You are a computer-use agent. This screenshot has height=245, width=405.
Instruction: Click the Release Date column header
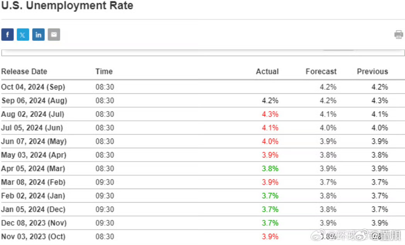(24, 71)
